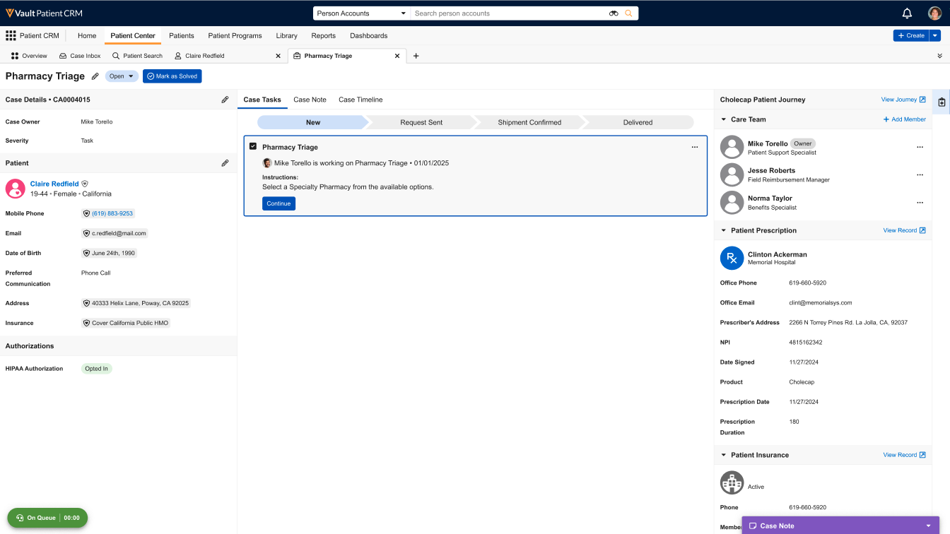The height and width of the screenshot is (534, 950).
Task: Click the binoculars advanced search icon
Action: [614, 13]
